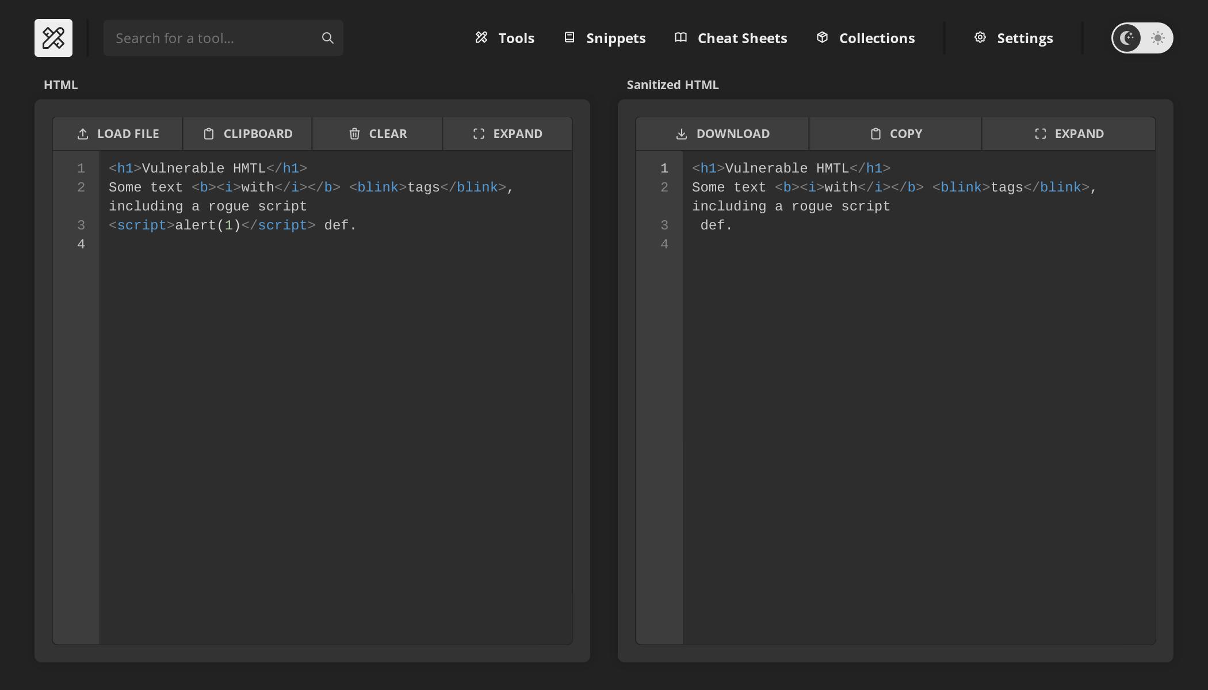Open Settings
The width and height of the screenshot is (1208, 690).
(1014, 38)
